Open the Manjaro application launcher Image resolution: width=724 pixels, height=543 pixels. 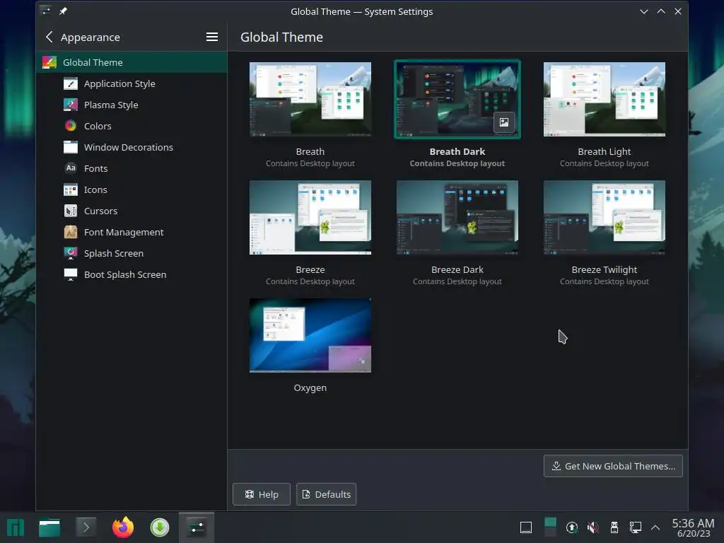[16, 527]
